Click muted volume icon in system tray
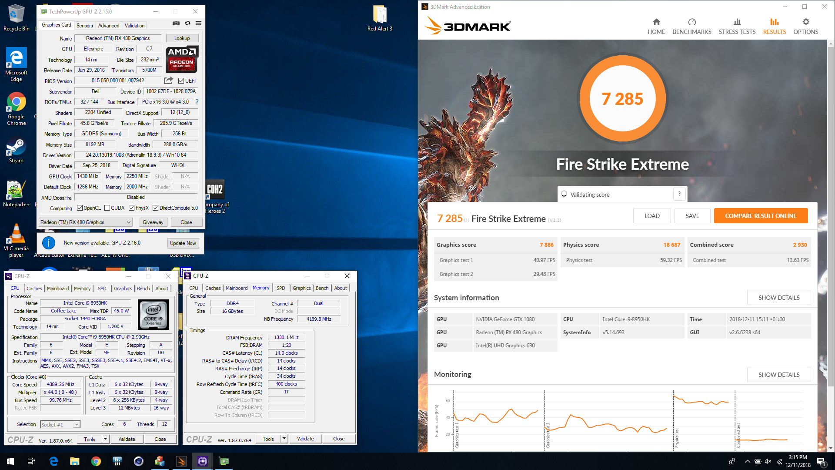 click(x=768, y=461)
